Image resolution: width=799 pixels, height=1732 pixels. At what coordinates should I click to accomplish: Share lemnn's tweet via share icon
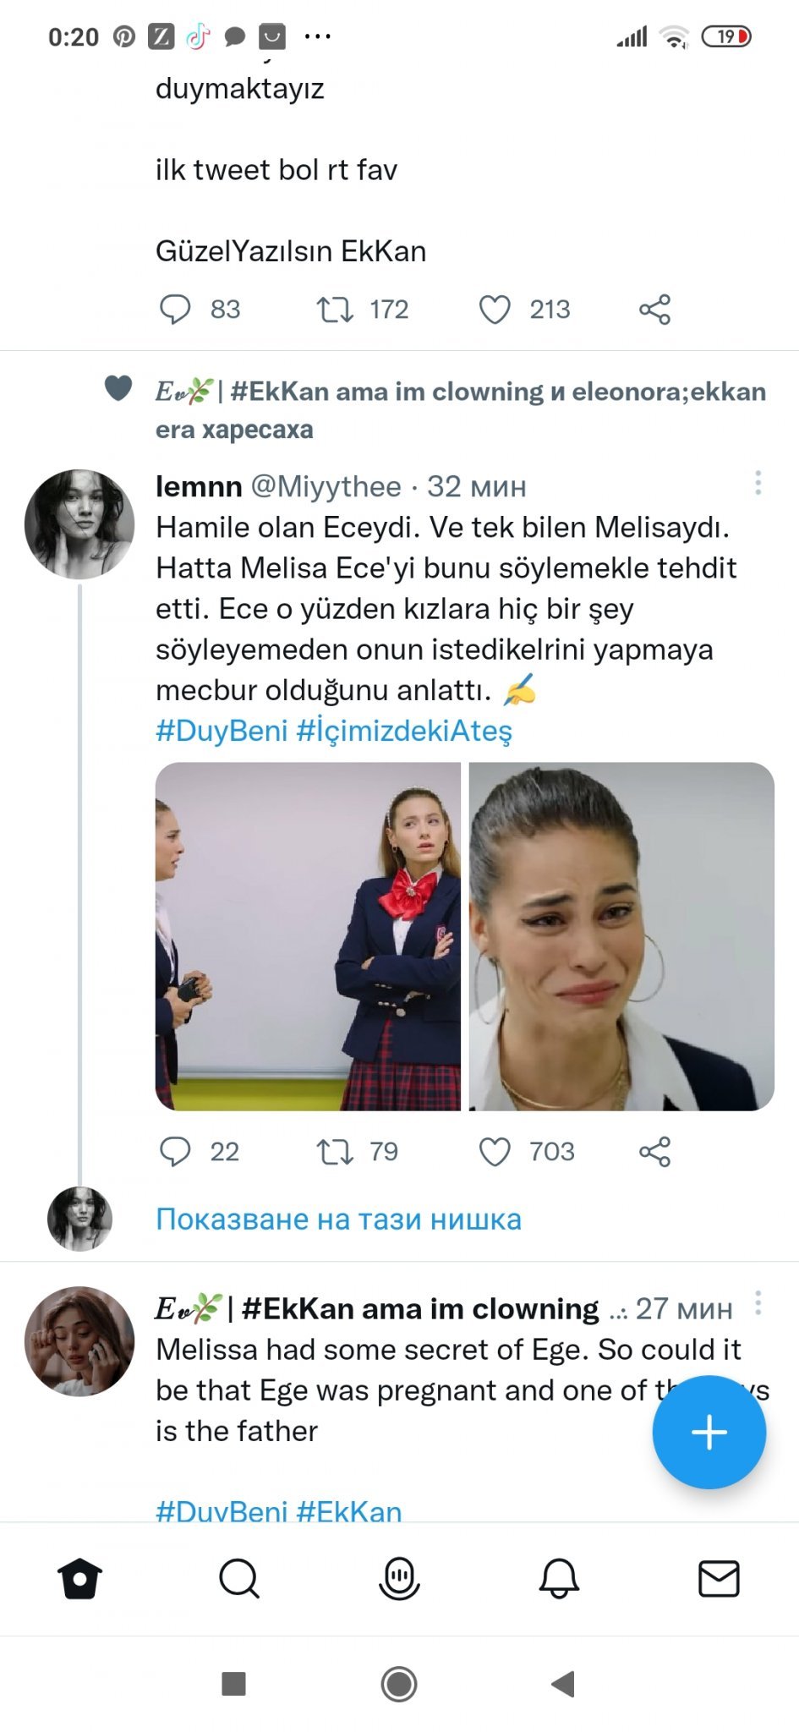654,1152
